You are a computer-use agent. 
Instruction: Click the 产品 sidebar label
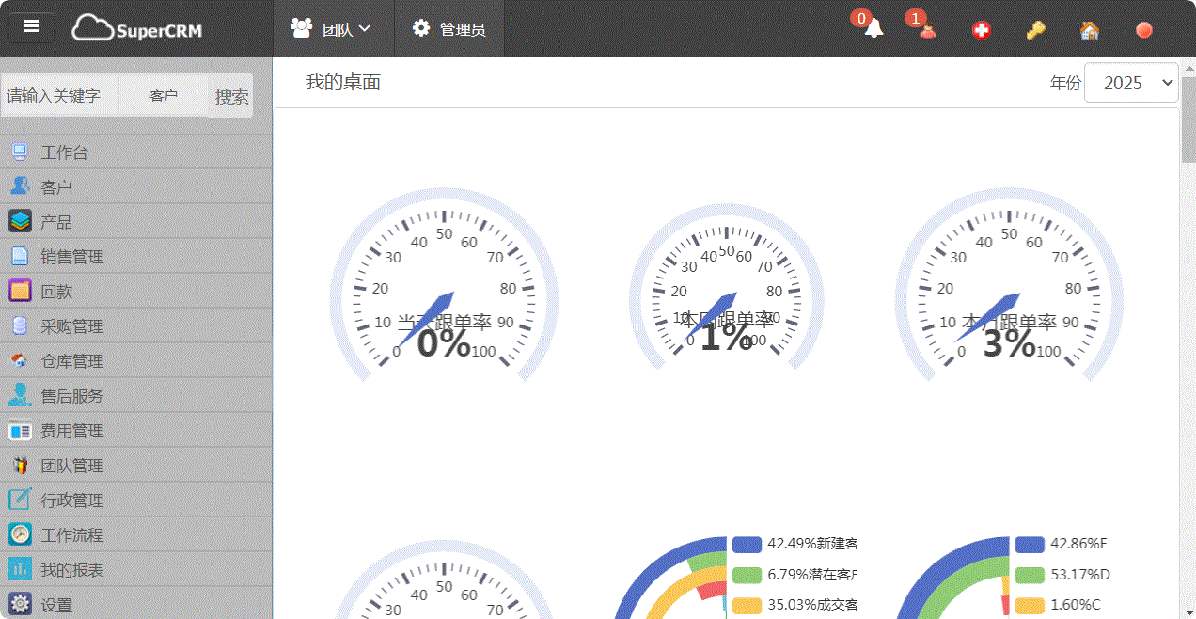coord(56,222)
